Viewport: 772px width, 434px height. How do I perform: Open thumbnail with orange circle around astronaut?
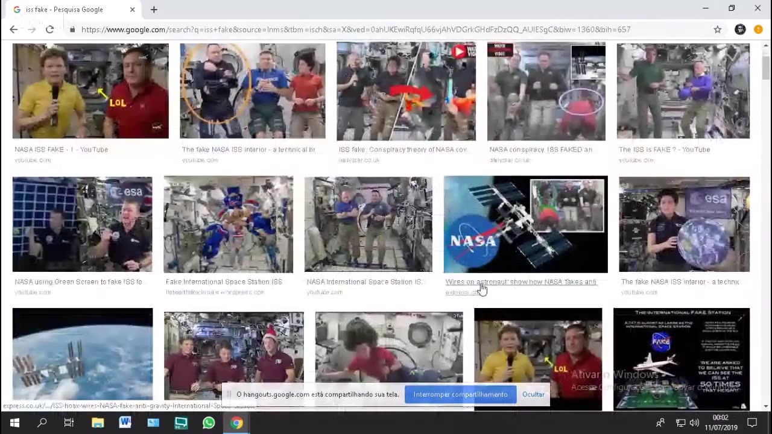pos(252,91)
